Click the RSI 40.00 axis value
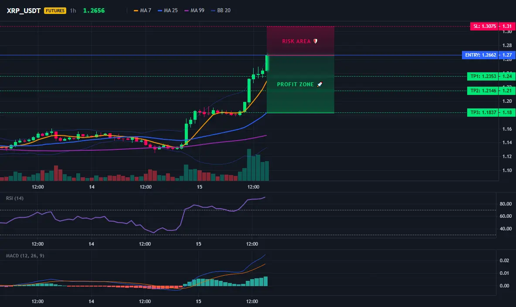This screenshot has height=307, width=516. pos(506,229)
